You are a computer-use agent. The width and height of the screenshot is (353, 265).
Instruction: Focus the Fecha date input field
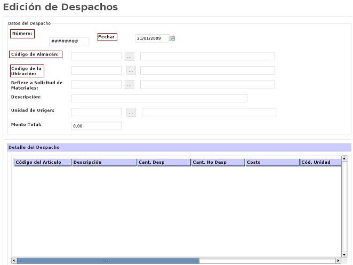[151, 38]
